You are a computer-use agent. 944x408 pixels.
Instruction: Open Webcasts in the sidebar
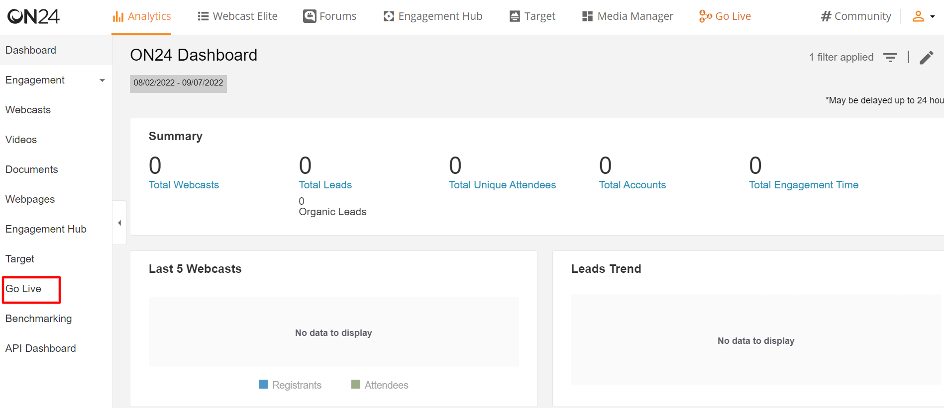point(56,110)
